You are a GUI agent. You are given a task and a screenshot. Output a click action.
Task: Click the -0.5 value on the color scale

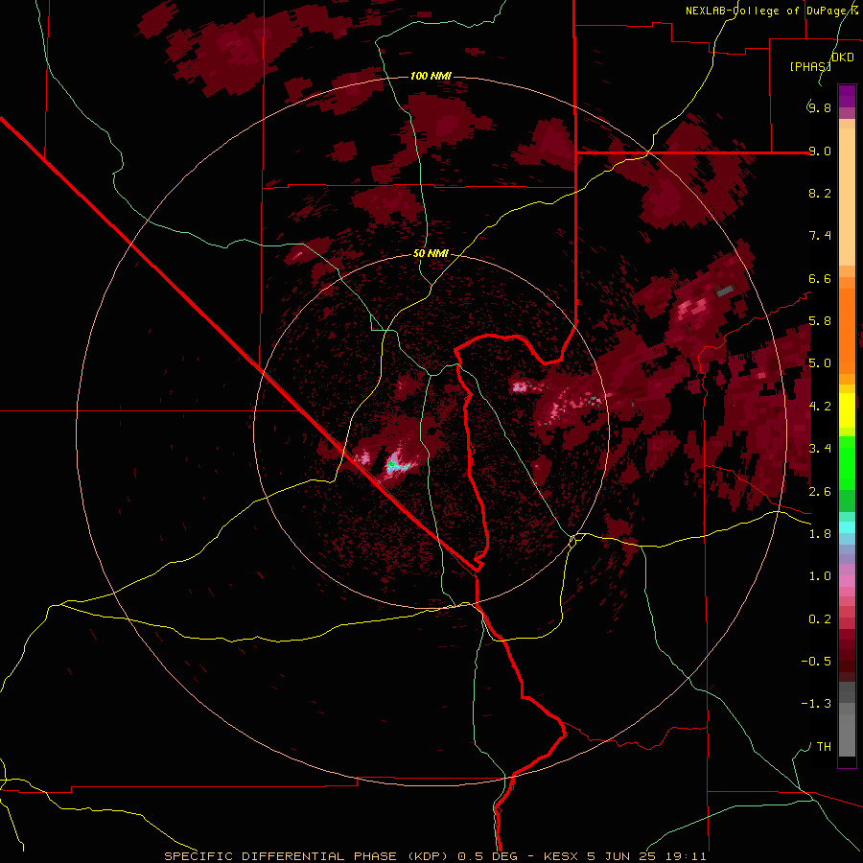click(816, 662)
